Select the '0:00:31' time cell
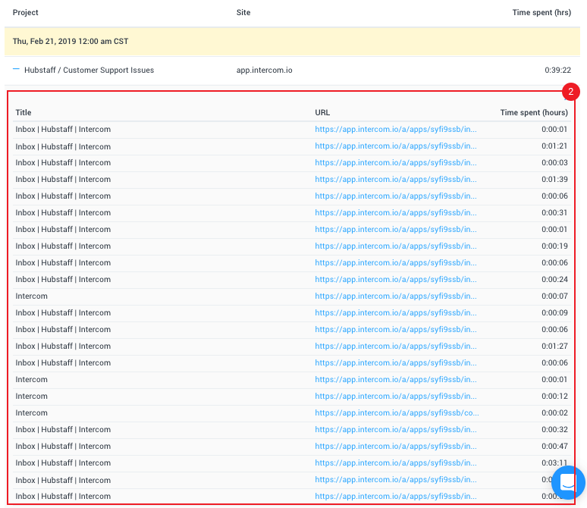The width and height of the screenshot is (587, 508). coord(554,212)
